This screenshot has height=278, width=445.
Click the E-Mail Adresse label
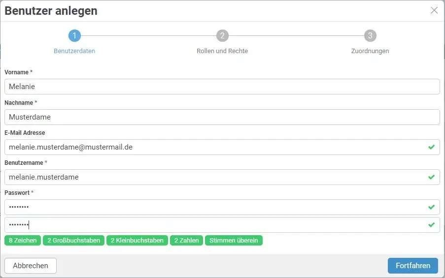click(25, 133)
